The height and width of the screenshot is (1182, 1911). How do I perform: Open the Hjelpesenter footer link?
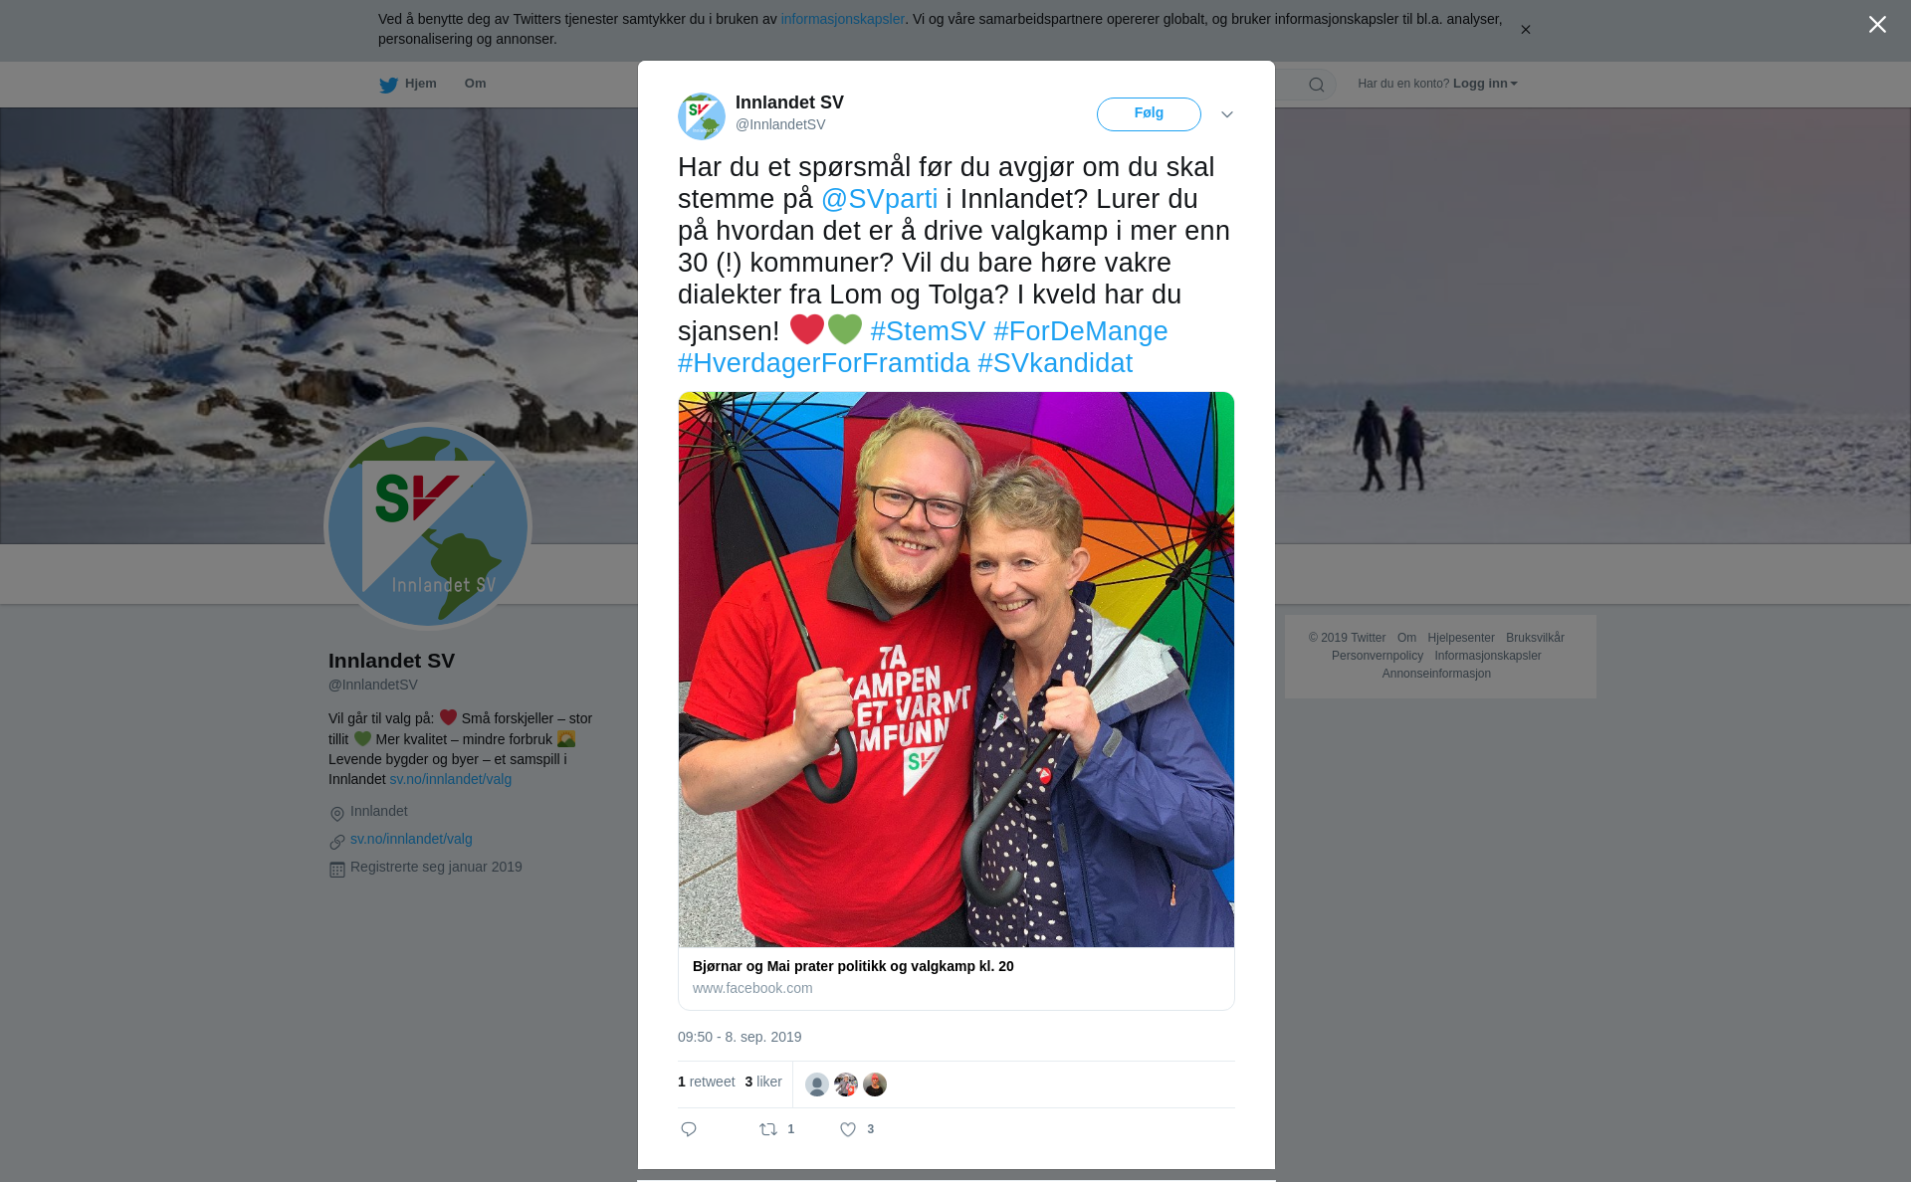(1461, 638)
